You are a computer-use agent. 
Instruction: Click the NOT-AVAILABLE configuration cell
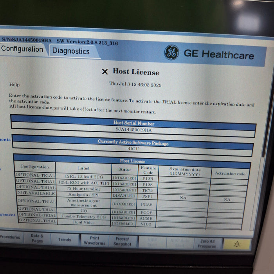click(x=36, y=193)
